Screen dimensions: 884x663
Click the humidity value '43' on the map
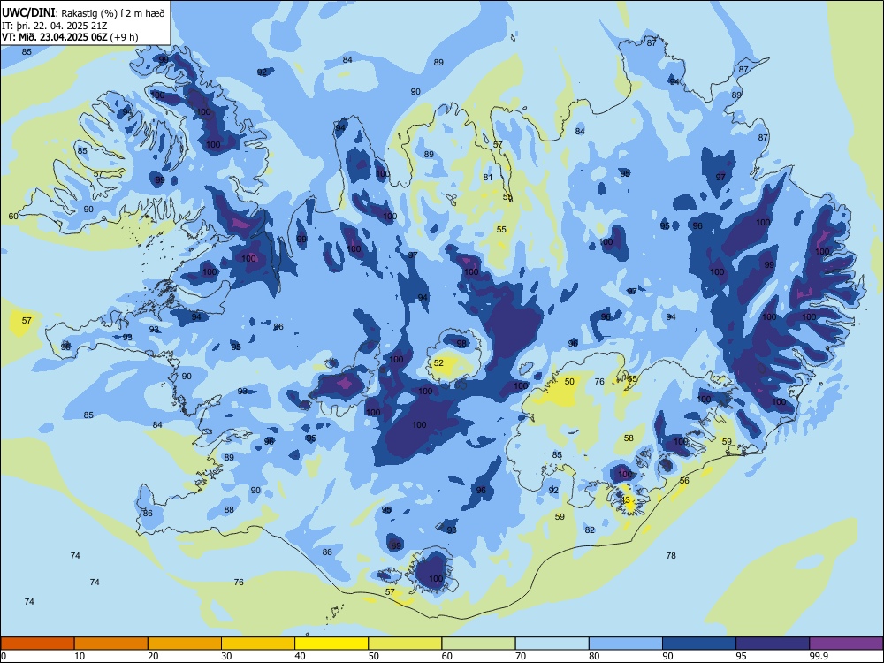pyautogui.click(x=625, y=500)
